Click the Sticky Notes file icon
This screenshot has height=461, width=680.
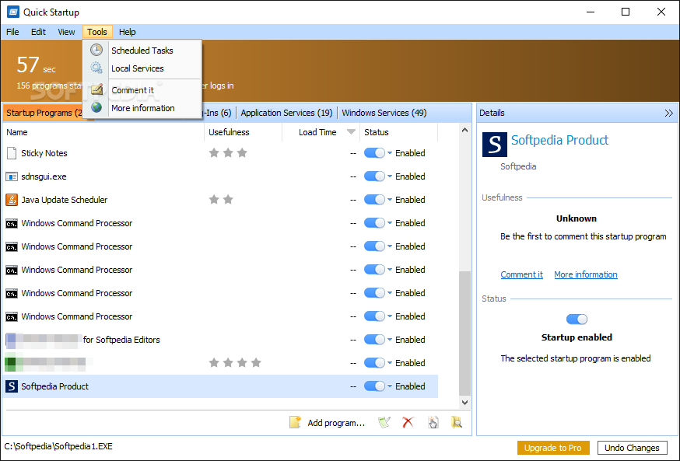(12, 153)
